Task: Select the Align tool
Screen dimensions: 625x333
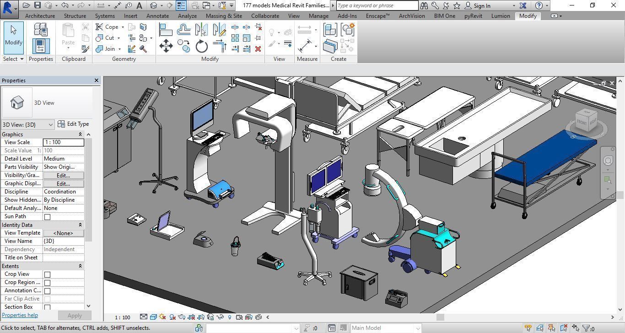Action: (x=165, y=29)
